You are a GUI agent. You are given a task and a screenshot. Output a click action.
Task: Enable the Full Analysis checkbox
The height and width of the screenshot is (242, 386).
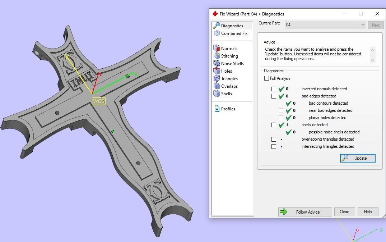(x=266, y=78)
